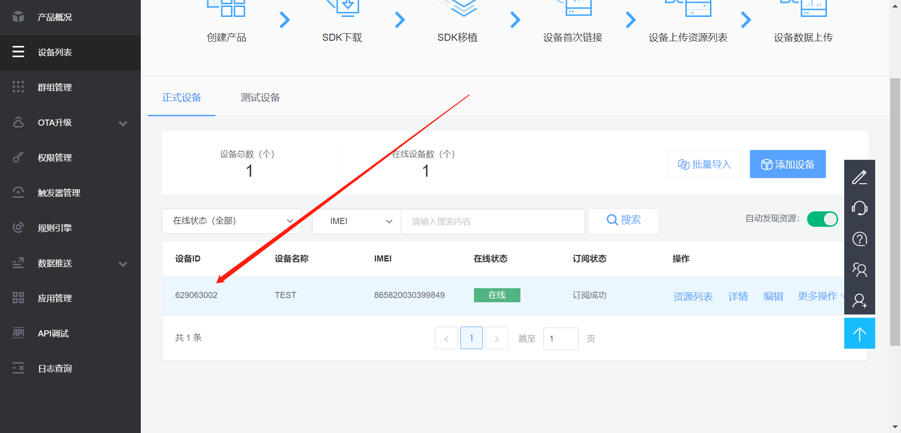901x433 pixels.
Task: Select the 规则引擎 sidebar icon
Action: point(18,227)
